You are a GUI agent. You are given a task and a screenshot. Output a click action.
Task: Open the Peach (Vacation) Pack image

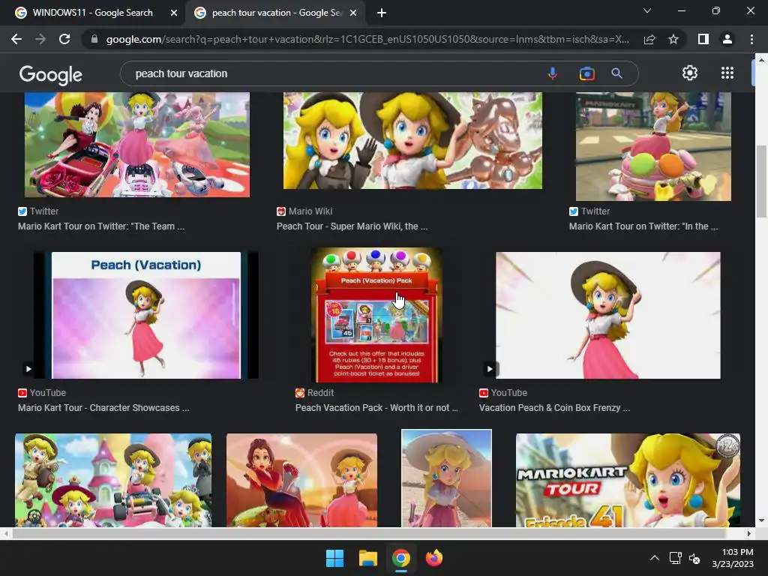click(376, 315)
